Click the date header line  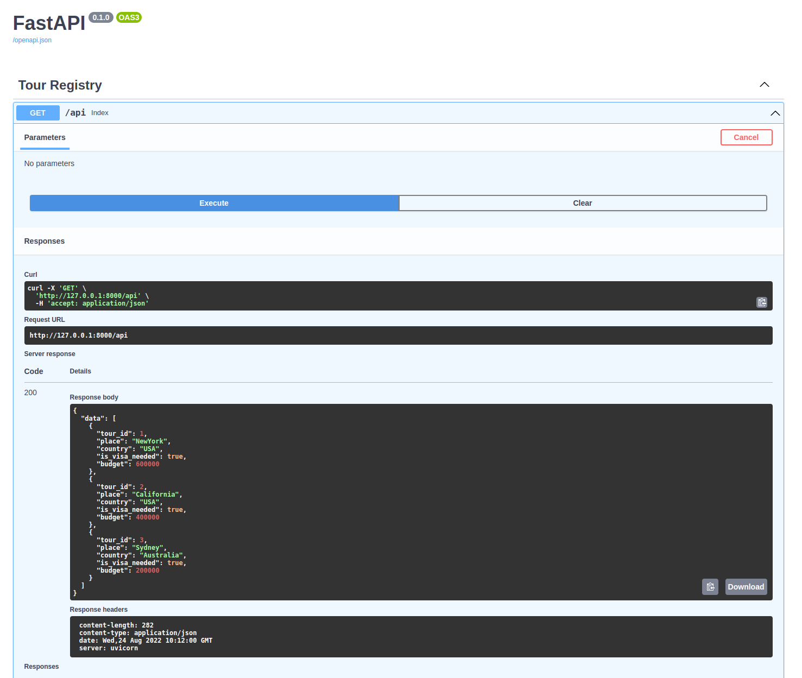[146, 641]
